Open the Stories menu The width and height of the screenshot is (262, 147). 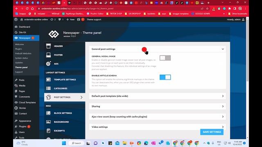tap(22, 108)
